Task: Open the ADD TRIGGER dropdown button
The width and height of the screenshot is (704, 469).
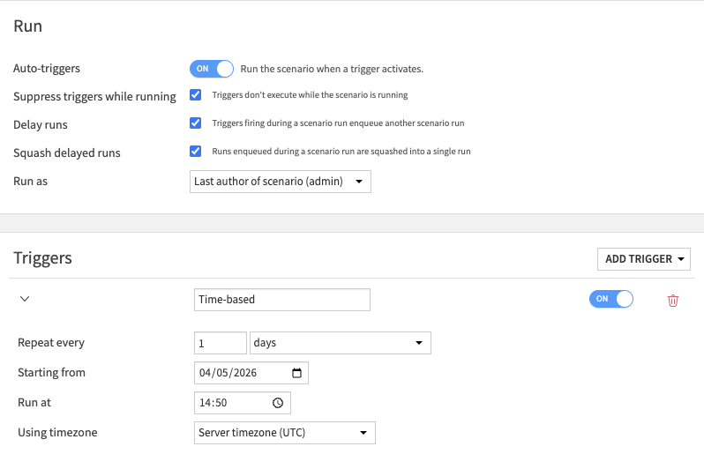Action: pyautogui.click(x=644, y=259)
